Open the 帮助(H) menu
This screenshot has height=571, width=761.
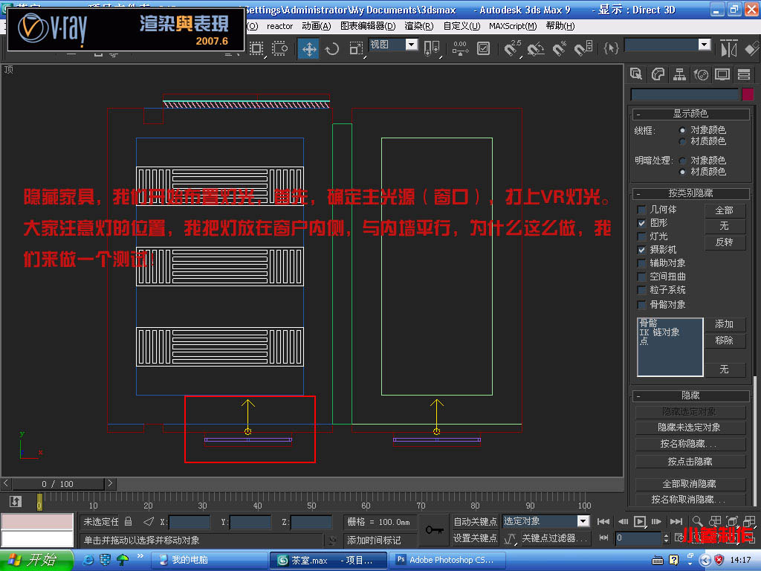(560, 26)
